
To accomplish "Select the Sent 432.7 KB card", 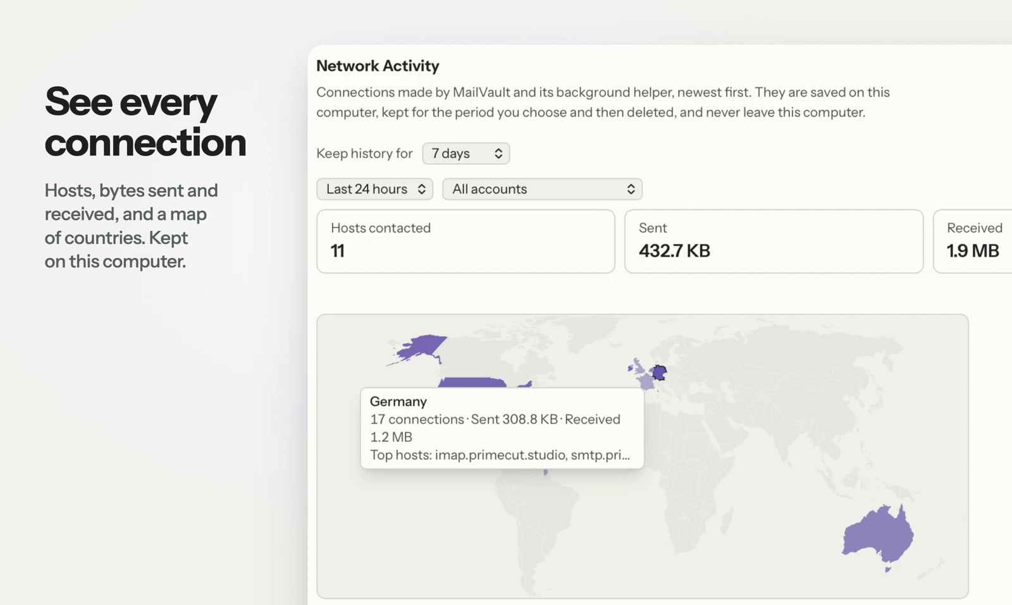I will (x=774, y=241).
